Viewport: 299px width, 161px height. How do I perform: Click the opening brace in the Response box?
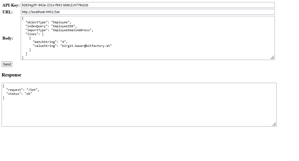pyautogui.click(x=4, y=86)
